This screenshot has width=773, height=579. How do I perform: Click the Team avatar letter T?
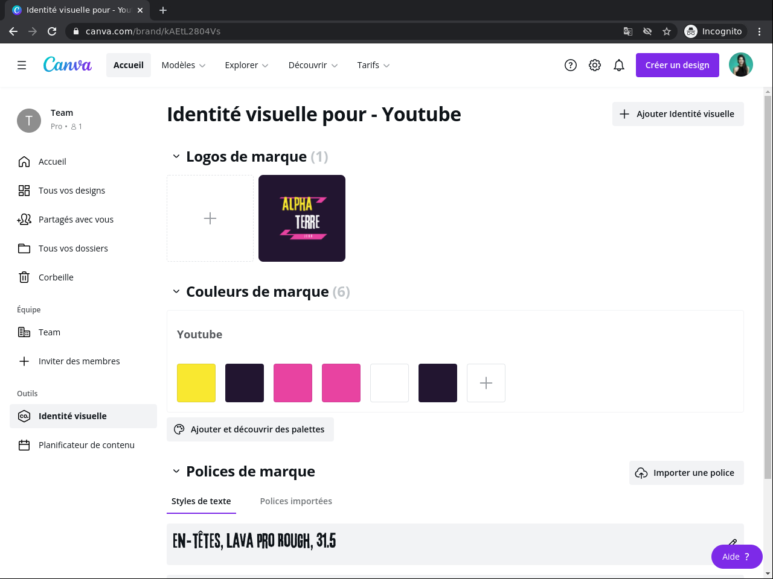(29, 121)
